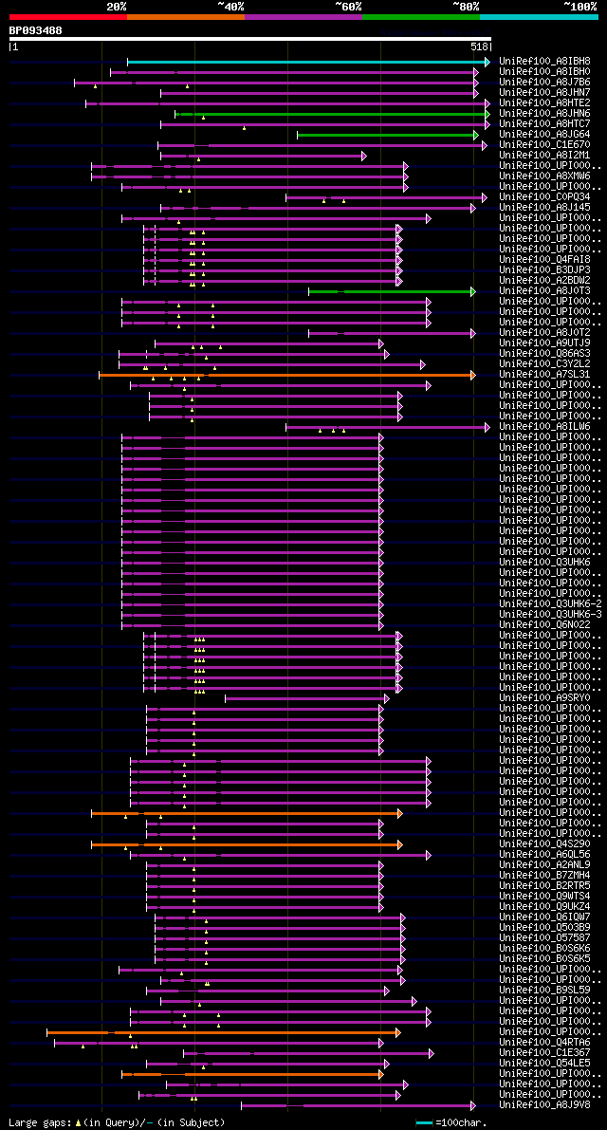Pick the UniRef100_Q3UHK6 hit name
Screen dimensions: 607x1130
pos(544,563)
